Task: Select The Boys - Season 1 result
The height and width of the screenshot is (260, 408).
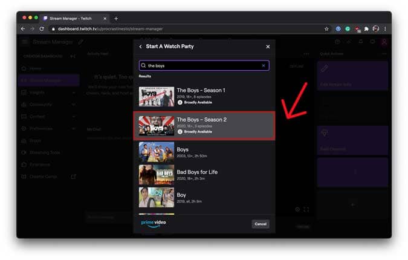Action: pyautogui.click(x=204, y=97)
